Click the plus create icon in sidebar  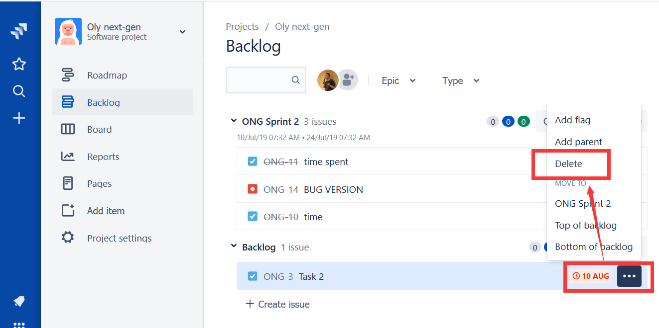point(19,118)
